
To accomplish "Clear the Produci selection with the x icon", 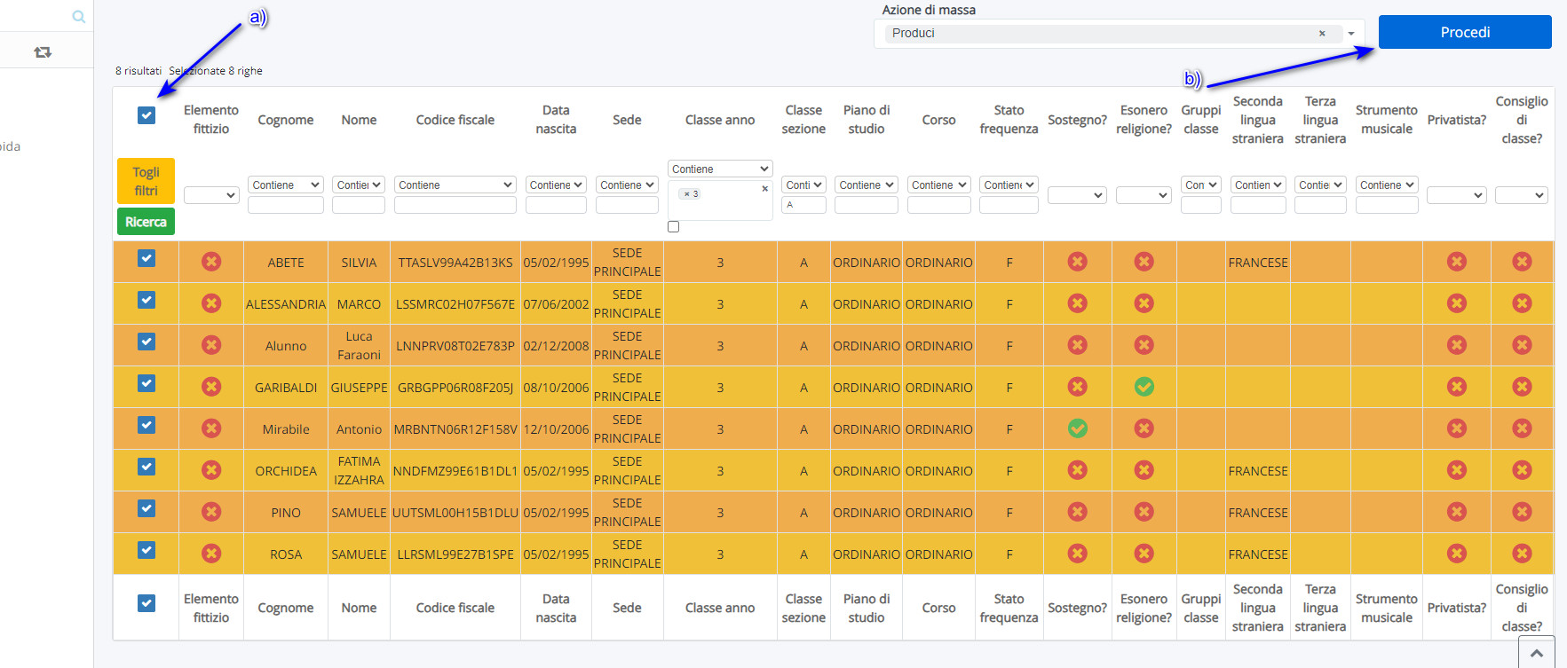I will (1322, 34).
